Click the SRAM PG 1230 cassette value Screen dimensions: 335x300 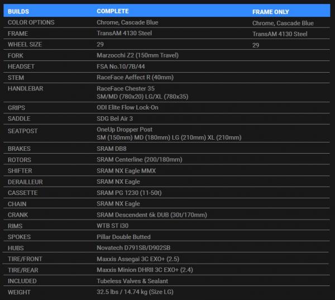point(130,193)
